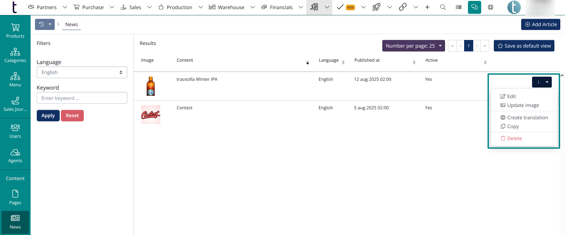
Task: Jump to the first results page
Action: 452,46
